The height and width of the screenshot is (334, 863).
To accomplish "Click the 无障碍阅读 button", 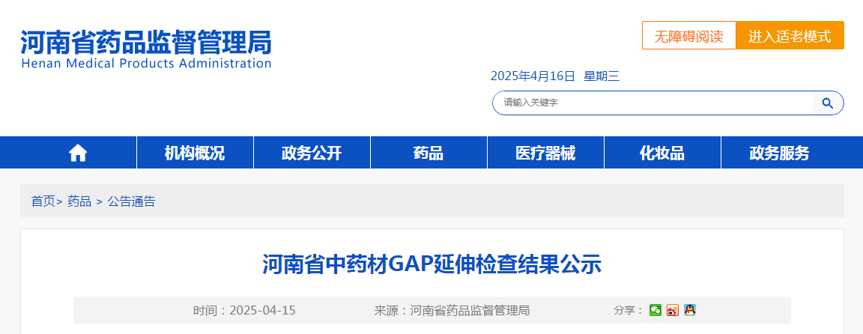I will [688, 36].
